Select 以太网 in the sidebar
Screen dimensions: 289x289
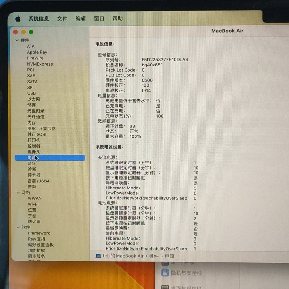point(34,99)
